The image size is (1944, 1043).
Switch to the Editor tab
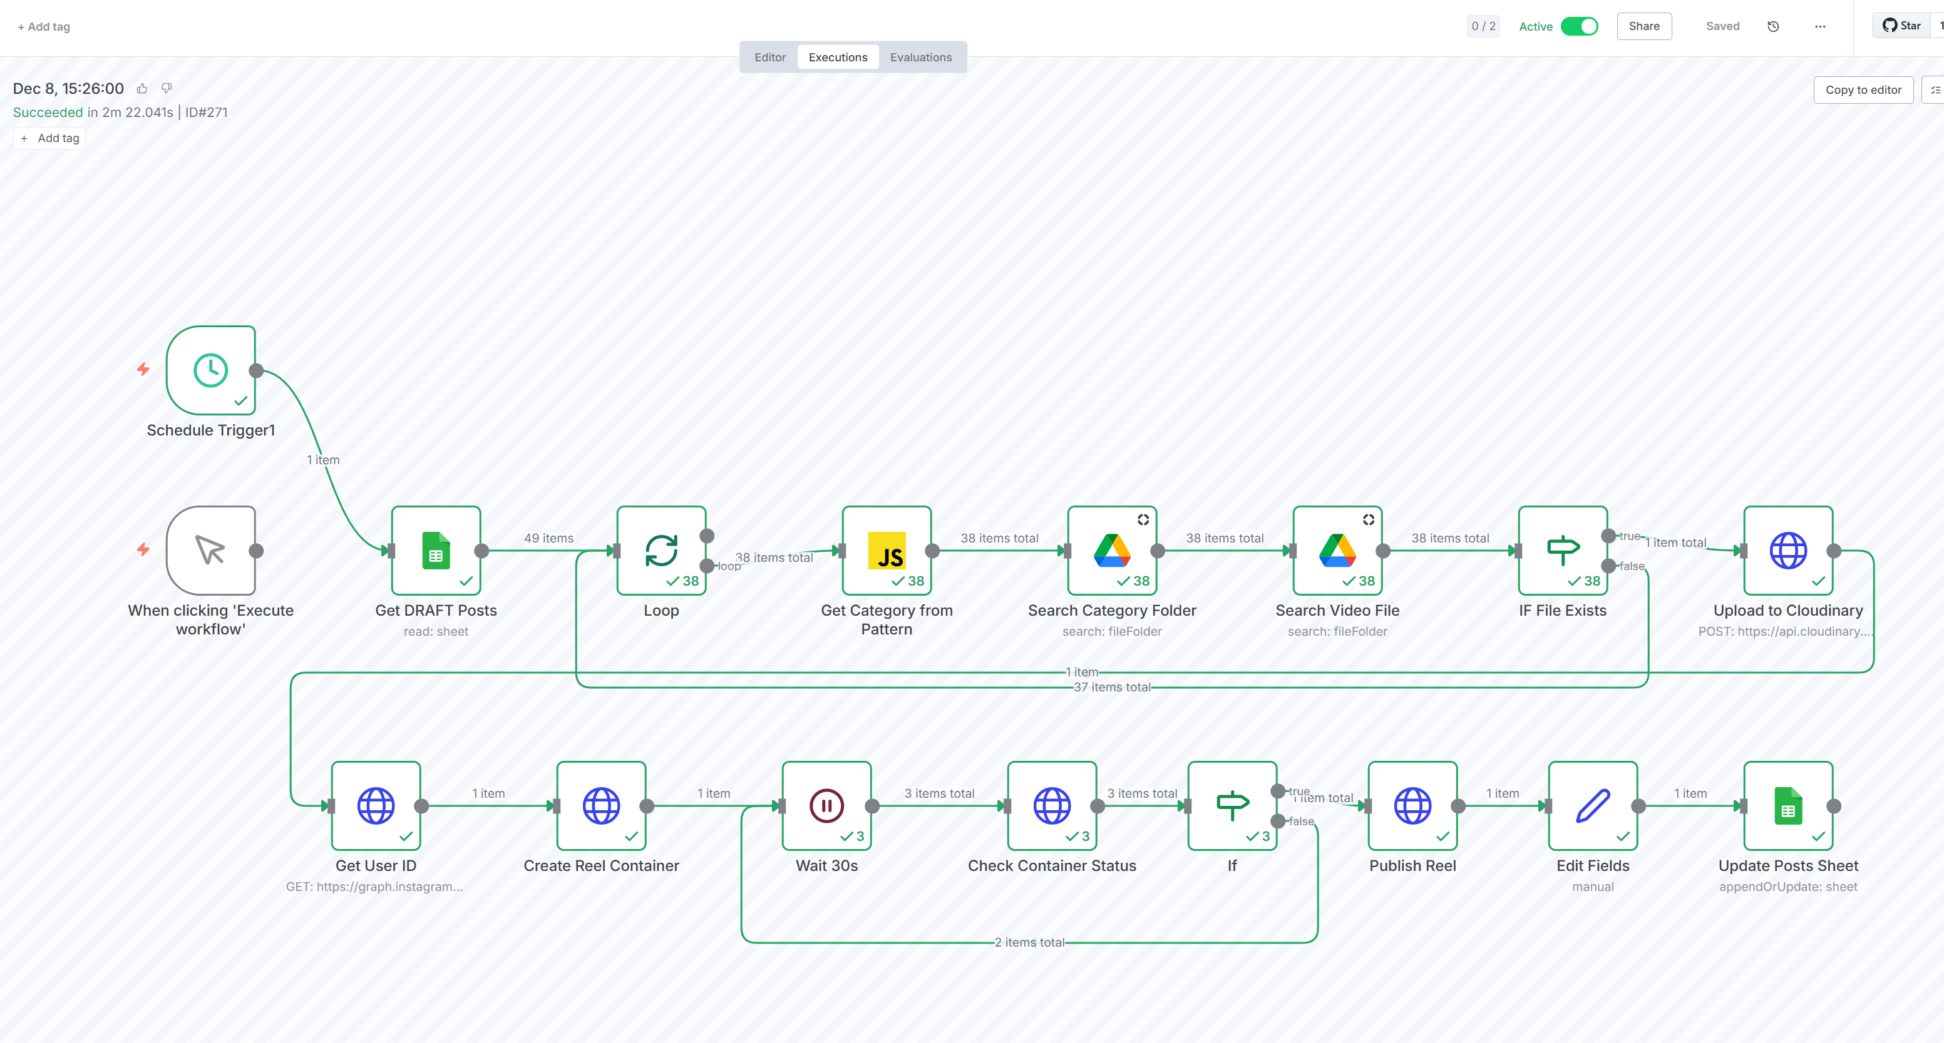tap(769, 58)
